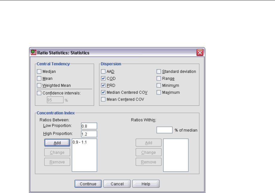Image resolution: width=275 pixels, height=193 pixels.
Task: Click the confidence interval percent field
Action: click(x=55, y=100)
